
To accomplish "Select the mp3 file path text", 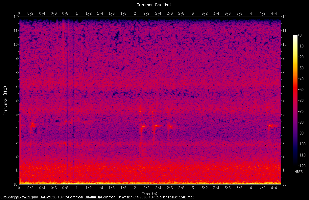I will point(97,197).
